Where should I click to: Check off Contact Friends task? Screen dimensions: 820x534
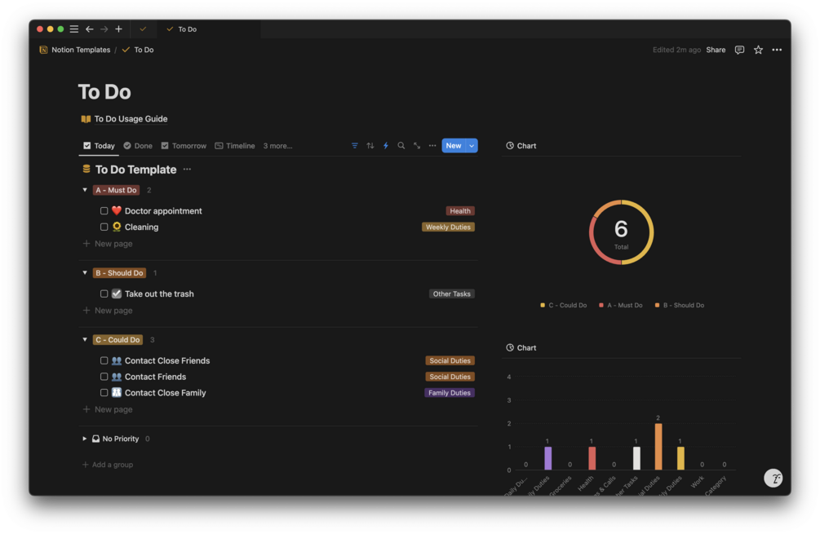(x=104, y=377)
